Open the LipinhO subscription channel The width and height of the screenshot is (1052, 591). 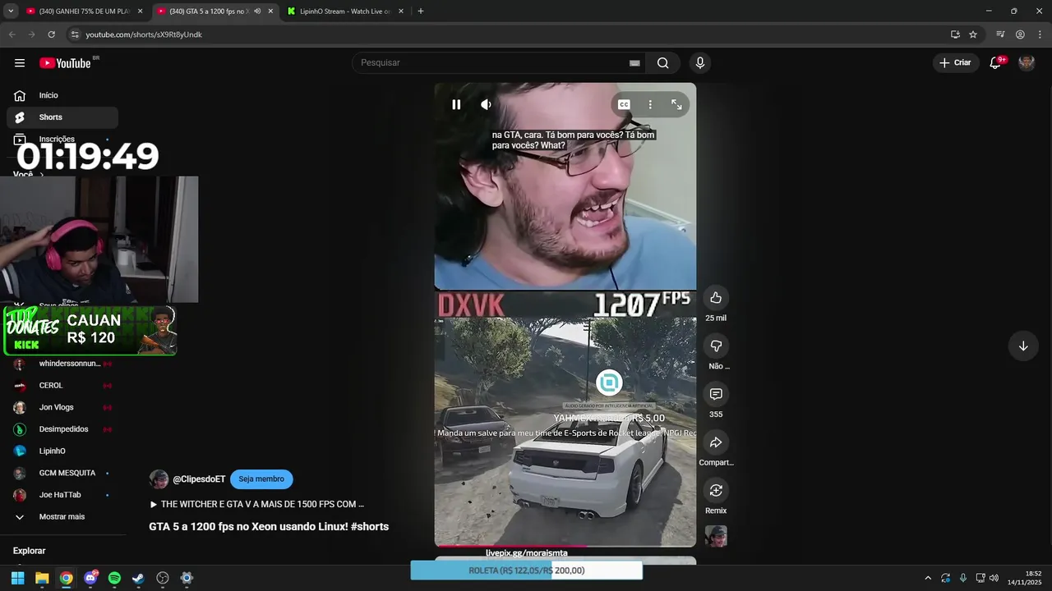(62, 451)
